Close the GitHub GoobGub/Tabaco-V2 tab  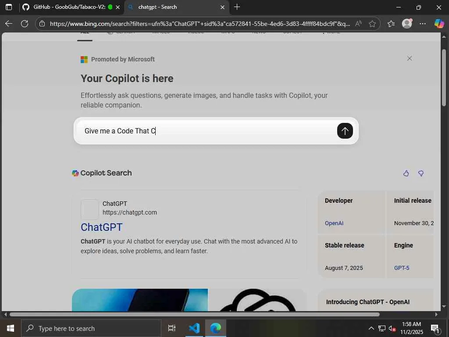tap(118, 7)
